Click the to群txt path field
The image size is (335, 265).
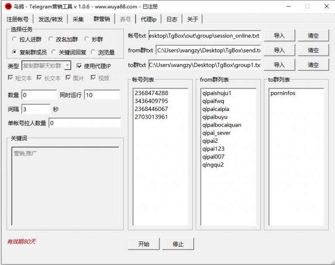pyautogui.click(x=205, y=65)
